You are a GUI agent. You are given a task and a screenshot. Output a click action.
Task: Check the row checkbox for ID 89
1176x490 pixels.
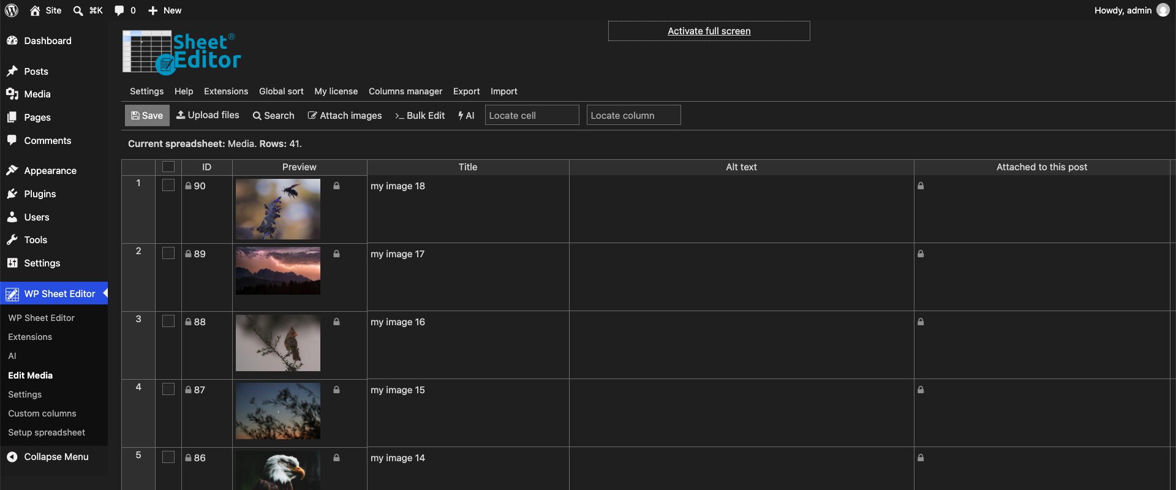tap(168, 253)
